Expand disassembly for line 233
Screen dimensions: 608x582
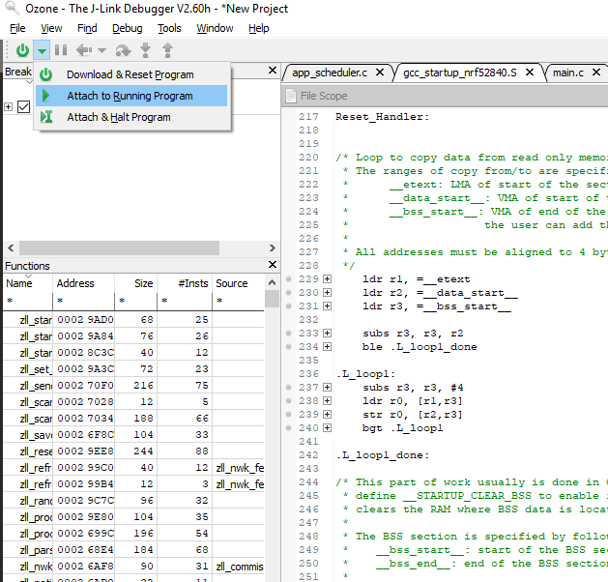click(328, 334)
